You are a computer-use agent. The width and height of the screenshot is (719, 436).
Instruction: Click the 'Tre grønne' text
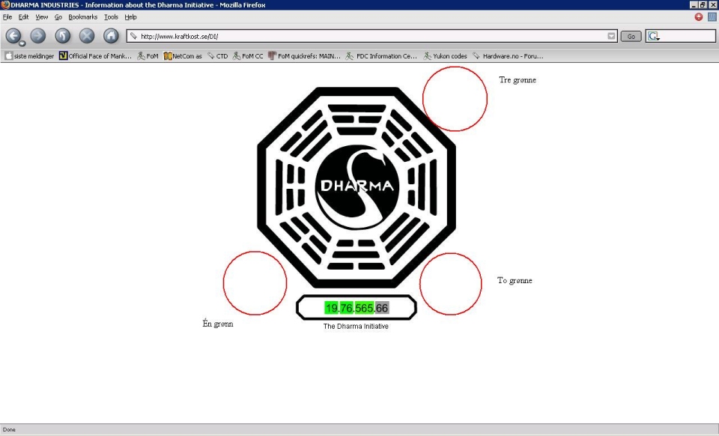coord(518,79)
